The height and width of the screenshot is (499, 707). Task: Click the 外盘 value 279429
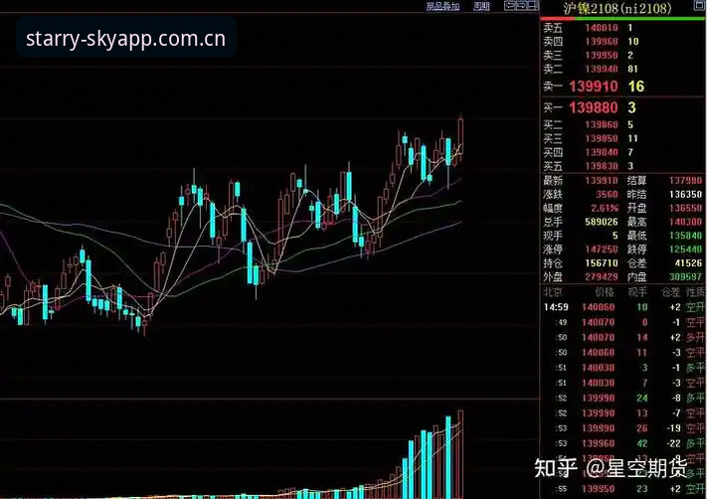[602, 276]
